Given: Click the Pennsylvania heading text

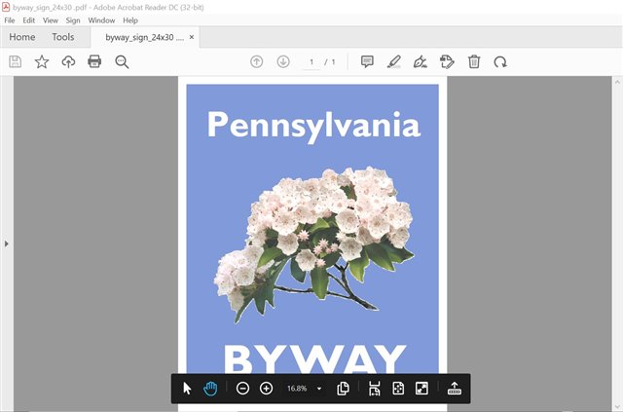Looking at the screenshot, I should coord(313,126).
